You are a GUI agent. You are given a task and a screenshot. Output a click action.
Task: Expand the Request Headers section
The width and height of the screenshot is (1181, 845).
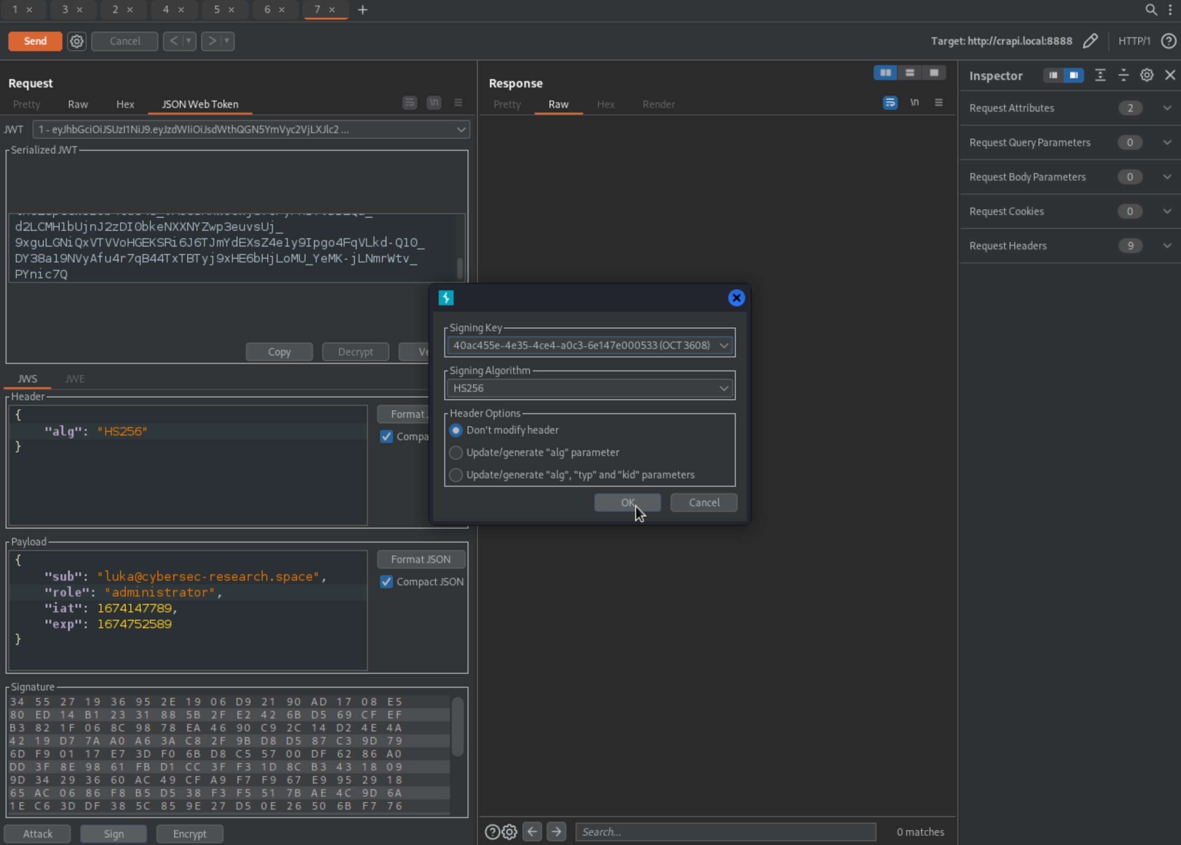1167,246
